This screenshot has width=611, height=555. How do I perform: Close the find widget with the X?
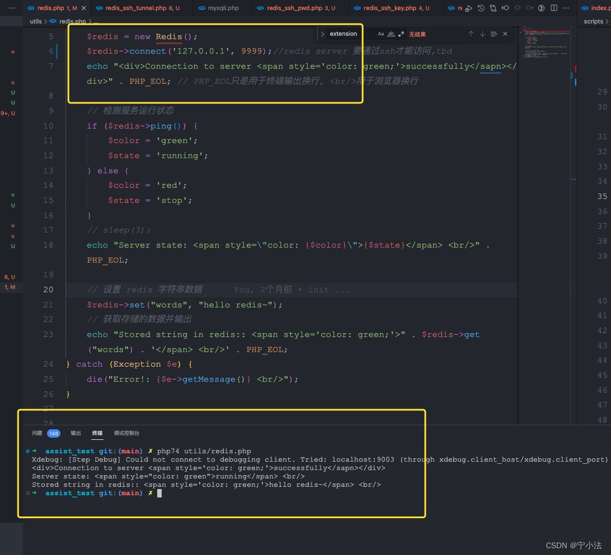pyautogui.click(x=504, y=34)
